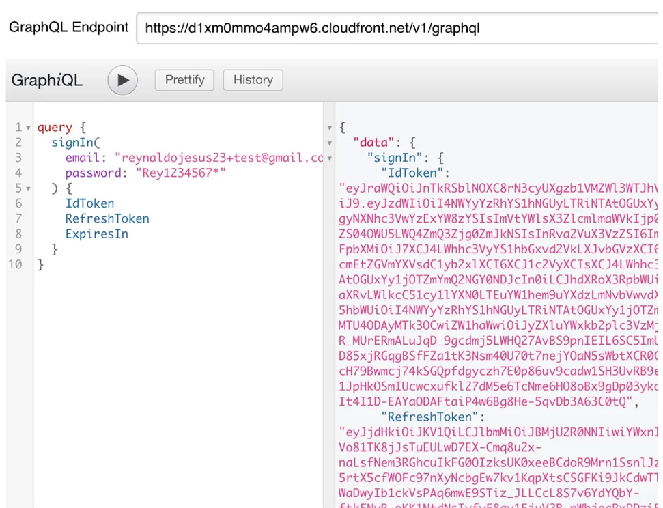This screenshot has height=508, width=663.
Task: Click the "signIn" key in response
Action: 395,158
